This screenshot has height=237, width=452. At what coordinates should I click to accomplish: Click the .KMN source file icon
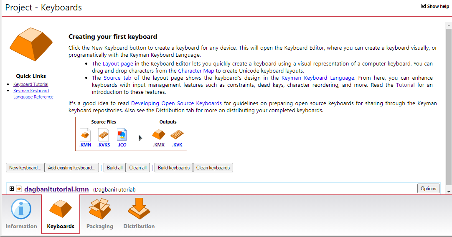(x=85, y=135)
